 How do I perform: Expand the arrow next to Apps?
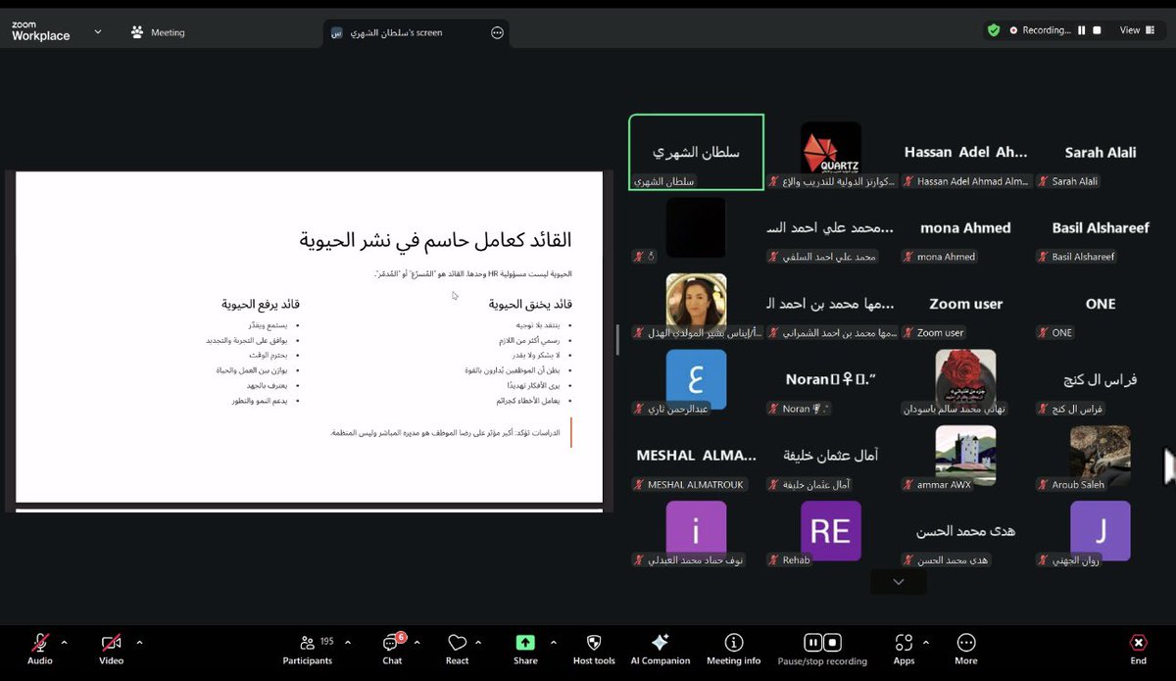(925, 643)
